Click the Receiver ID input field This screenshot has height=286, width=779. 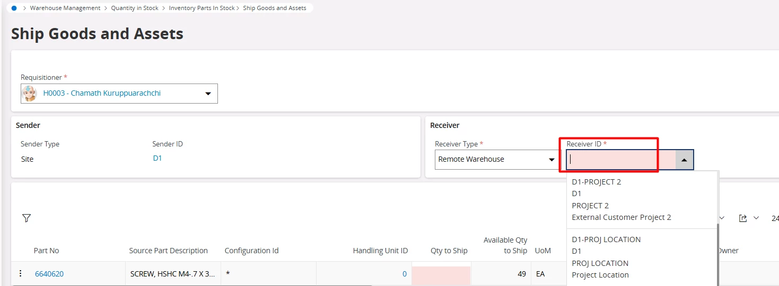pos(620,160)
